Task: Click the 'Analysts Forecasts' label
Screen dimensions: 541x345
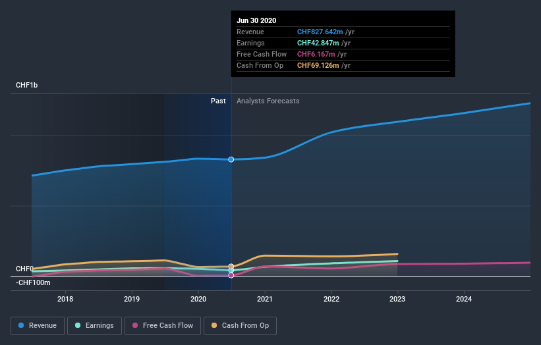Action: pyautogui.click(x=268, y=101)
